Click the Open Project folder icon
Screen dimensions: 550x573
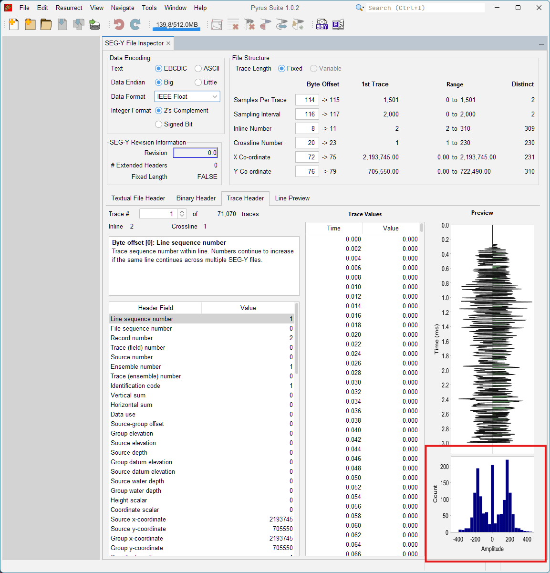click(x=46, y=24)
